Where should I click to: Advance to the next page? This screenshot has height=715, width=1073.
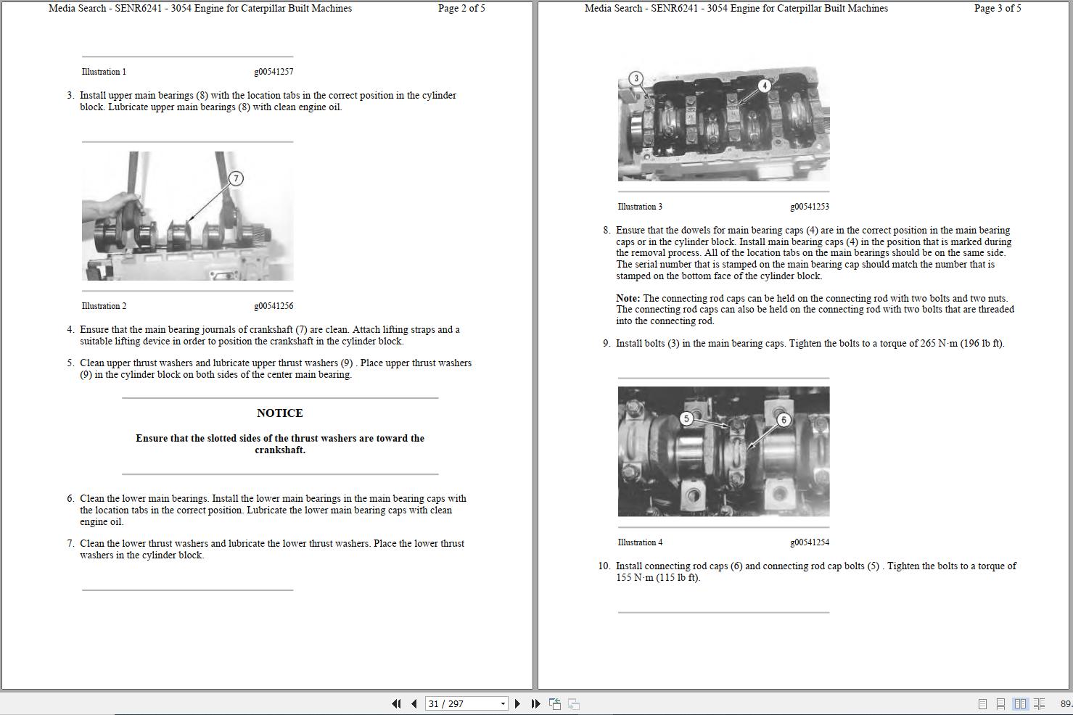pos(517,703)
